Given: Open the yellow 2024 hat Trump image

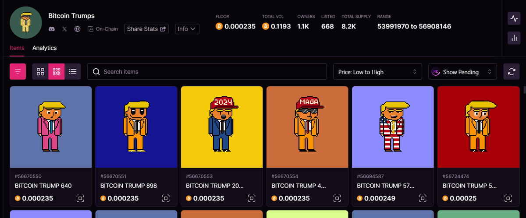Looking at the screenshot, I should point(222,127).
